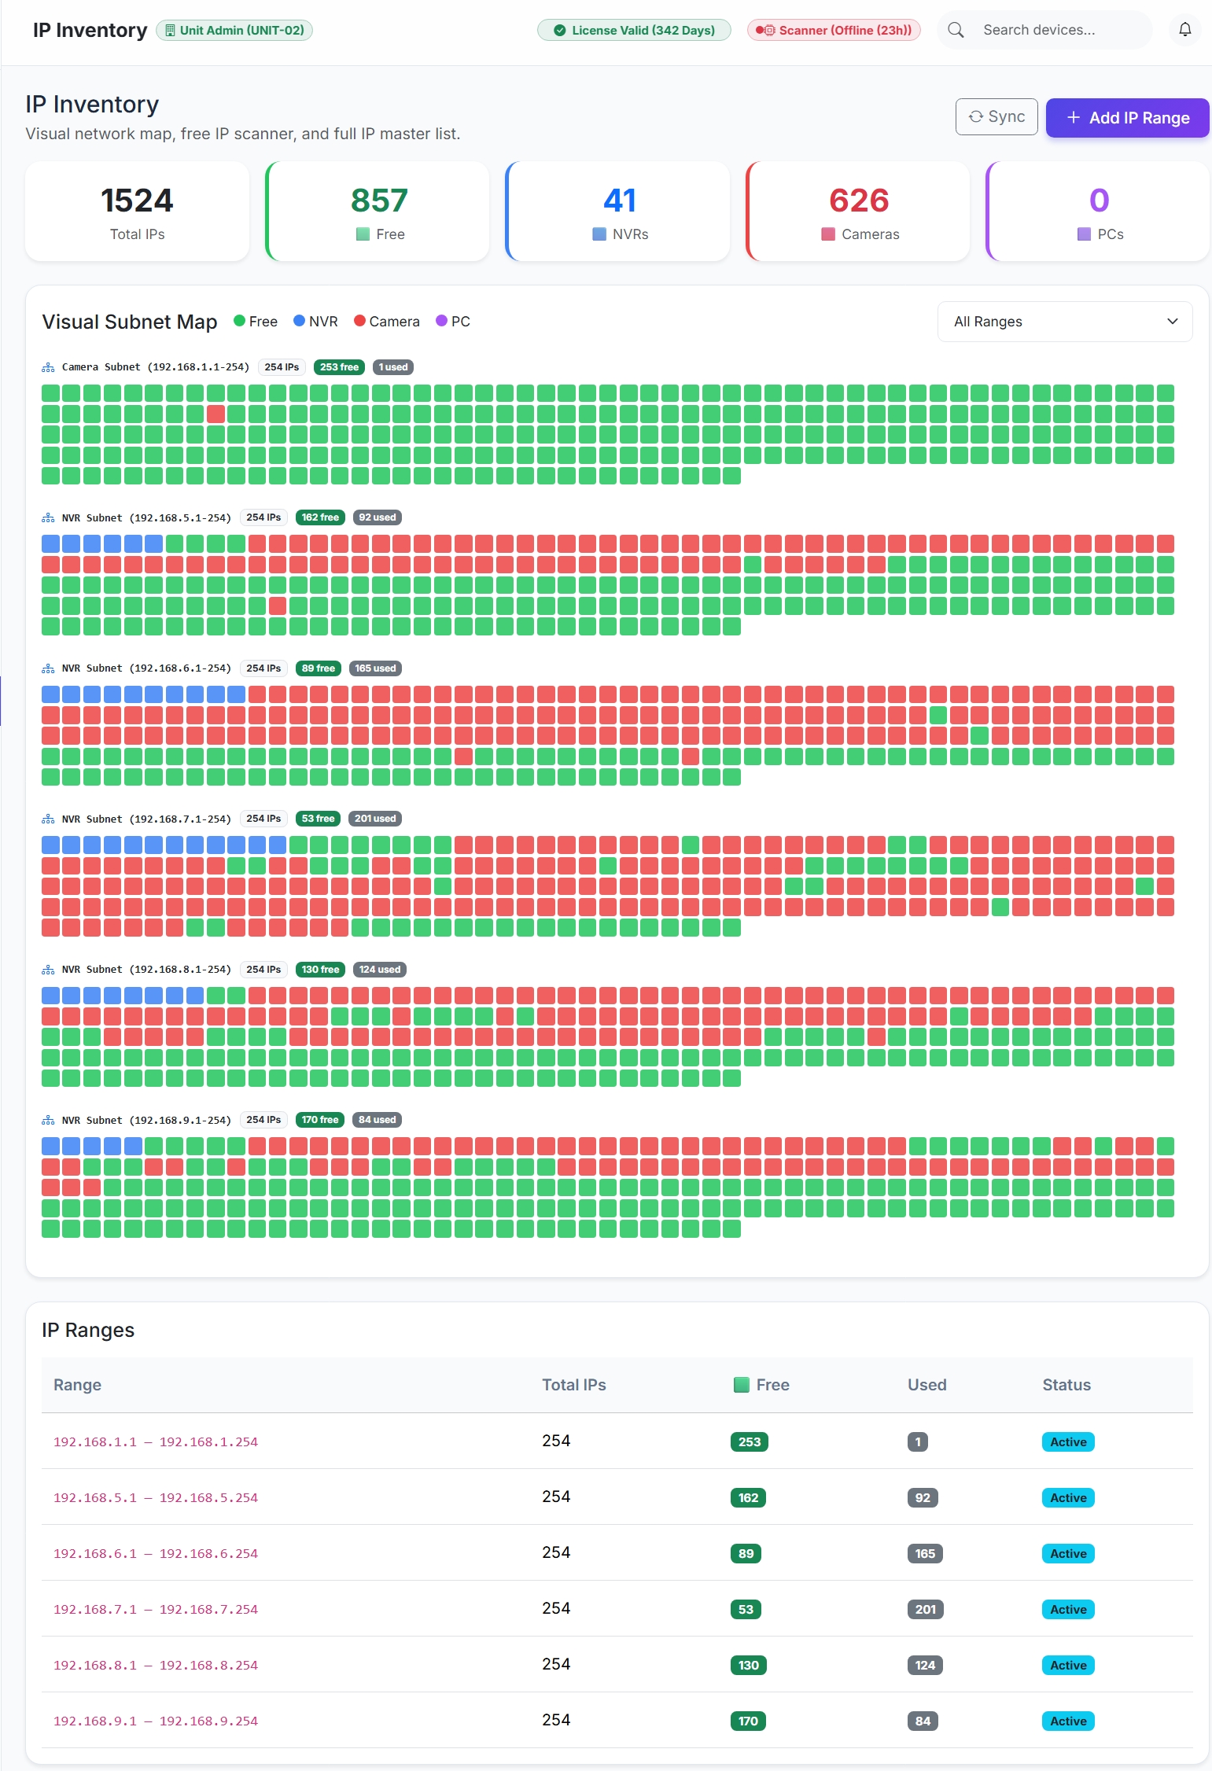Screen dimensions: 1212x1771
Task: Open the All Ranges dropdown
Action: pyautogui.click(x=1065, y=322)
